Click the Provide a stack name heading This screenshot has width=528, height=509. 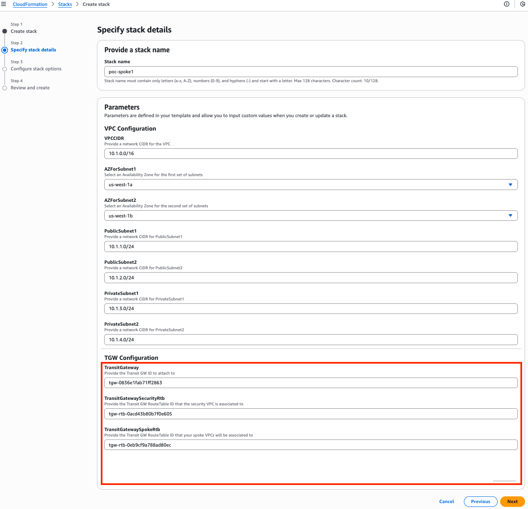pyautogui.click(x=137, y=50)
